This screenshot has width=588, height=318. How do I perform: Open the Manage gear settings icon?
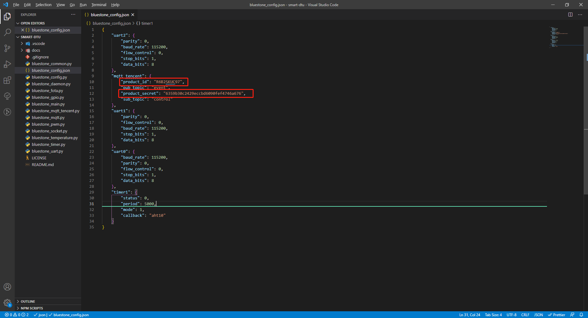7,303
